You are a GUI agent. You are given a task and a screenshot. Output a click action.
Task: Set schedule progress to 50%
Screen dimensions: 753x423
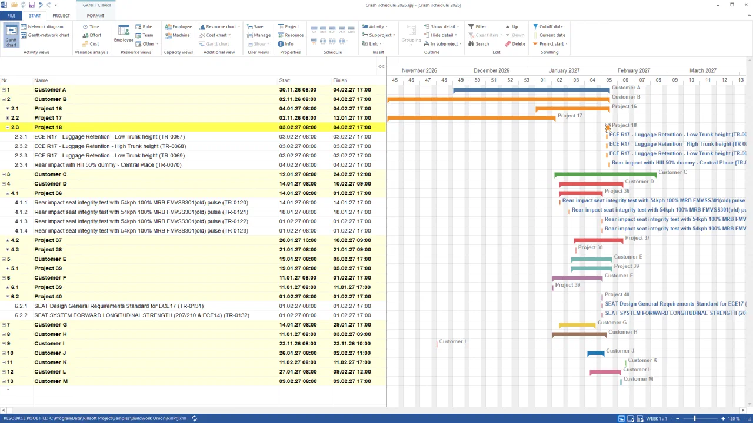(x=332, y=29)
